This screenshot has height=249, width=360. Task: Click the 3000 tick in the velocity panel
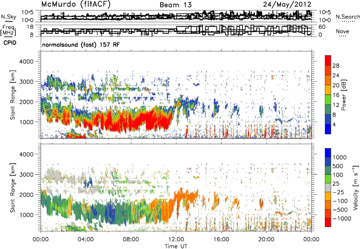pos(26,174)
